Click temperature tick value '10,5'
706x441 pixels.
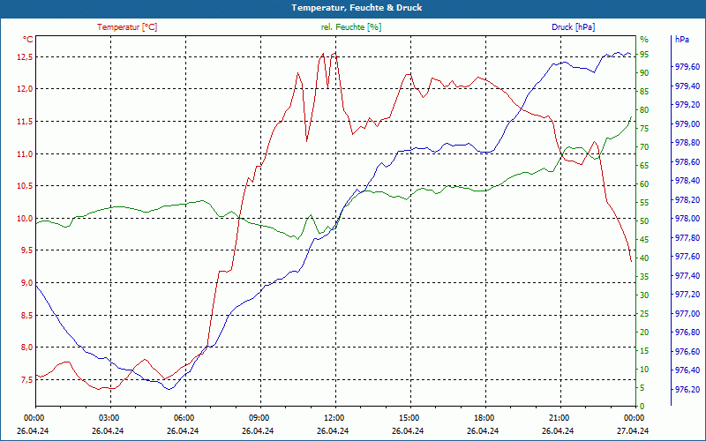25,186
